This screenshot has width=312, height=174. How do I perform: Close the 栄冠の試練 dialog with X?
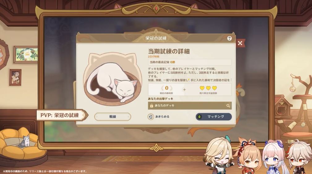coord(240,43)
